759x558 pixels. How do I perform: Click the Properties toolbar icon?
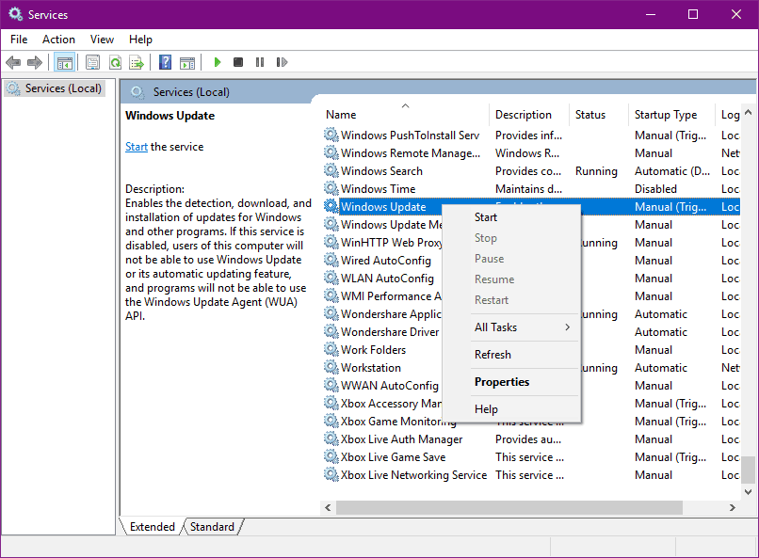click(92, 62)
